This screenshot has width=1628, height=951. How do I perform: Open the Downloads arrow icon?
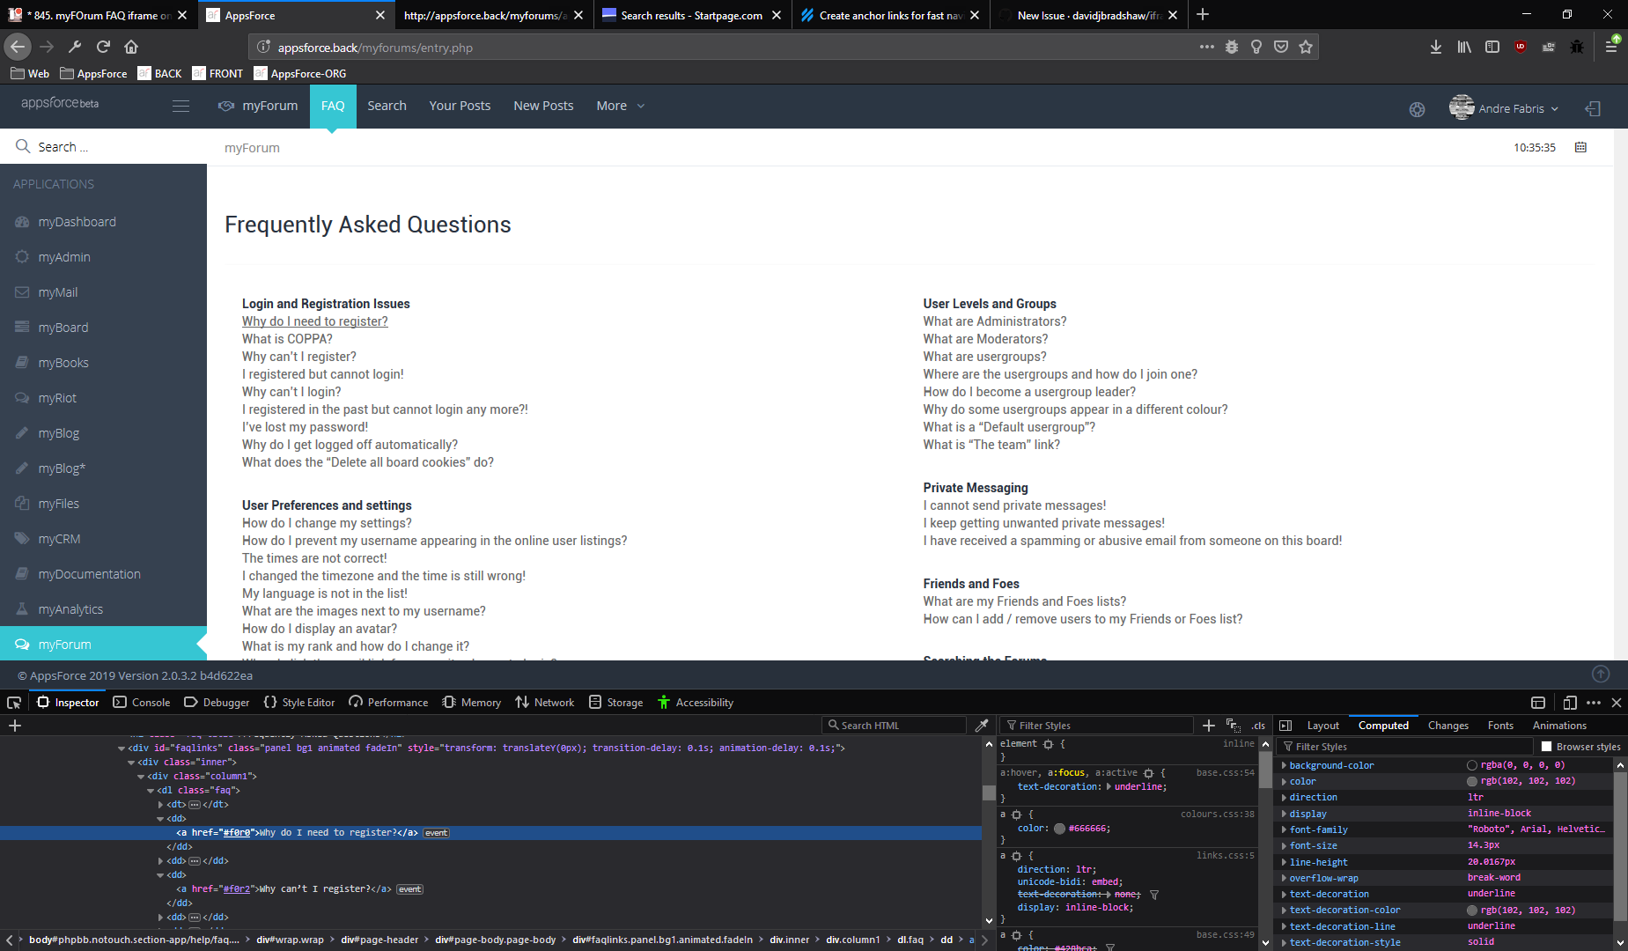[x=1436, y=47]
